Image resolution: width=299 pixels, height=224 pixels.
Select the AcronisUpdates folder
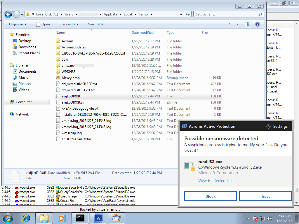click(74, 47)
